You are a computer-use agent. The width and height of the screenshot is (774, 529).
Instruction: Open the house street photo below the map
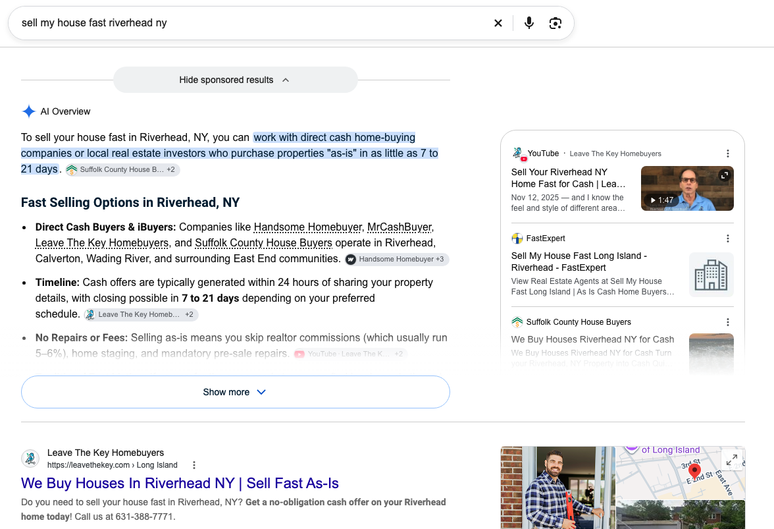pos(681,515)
